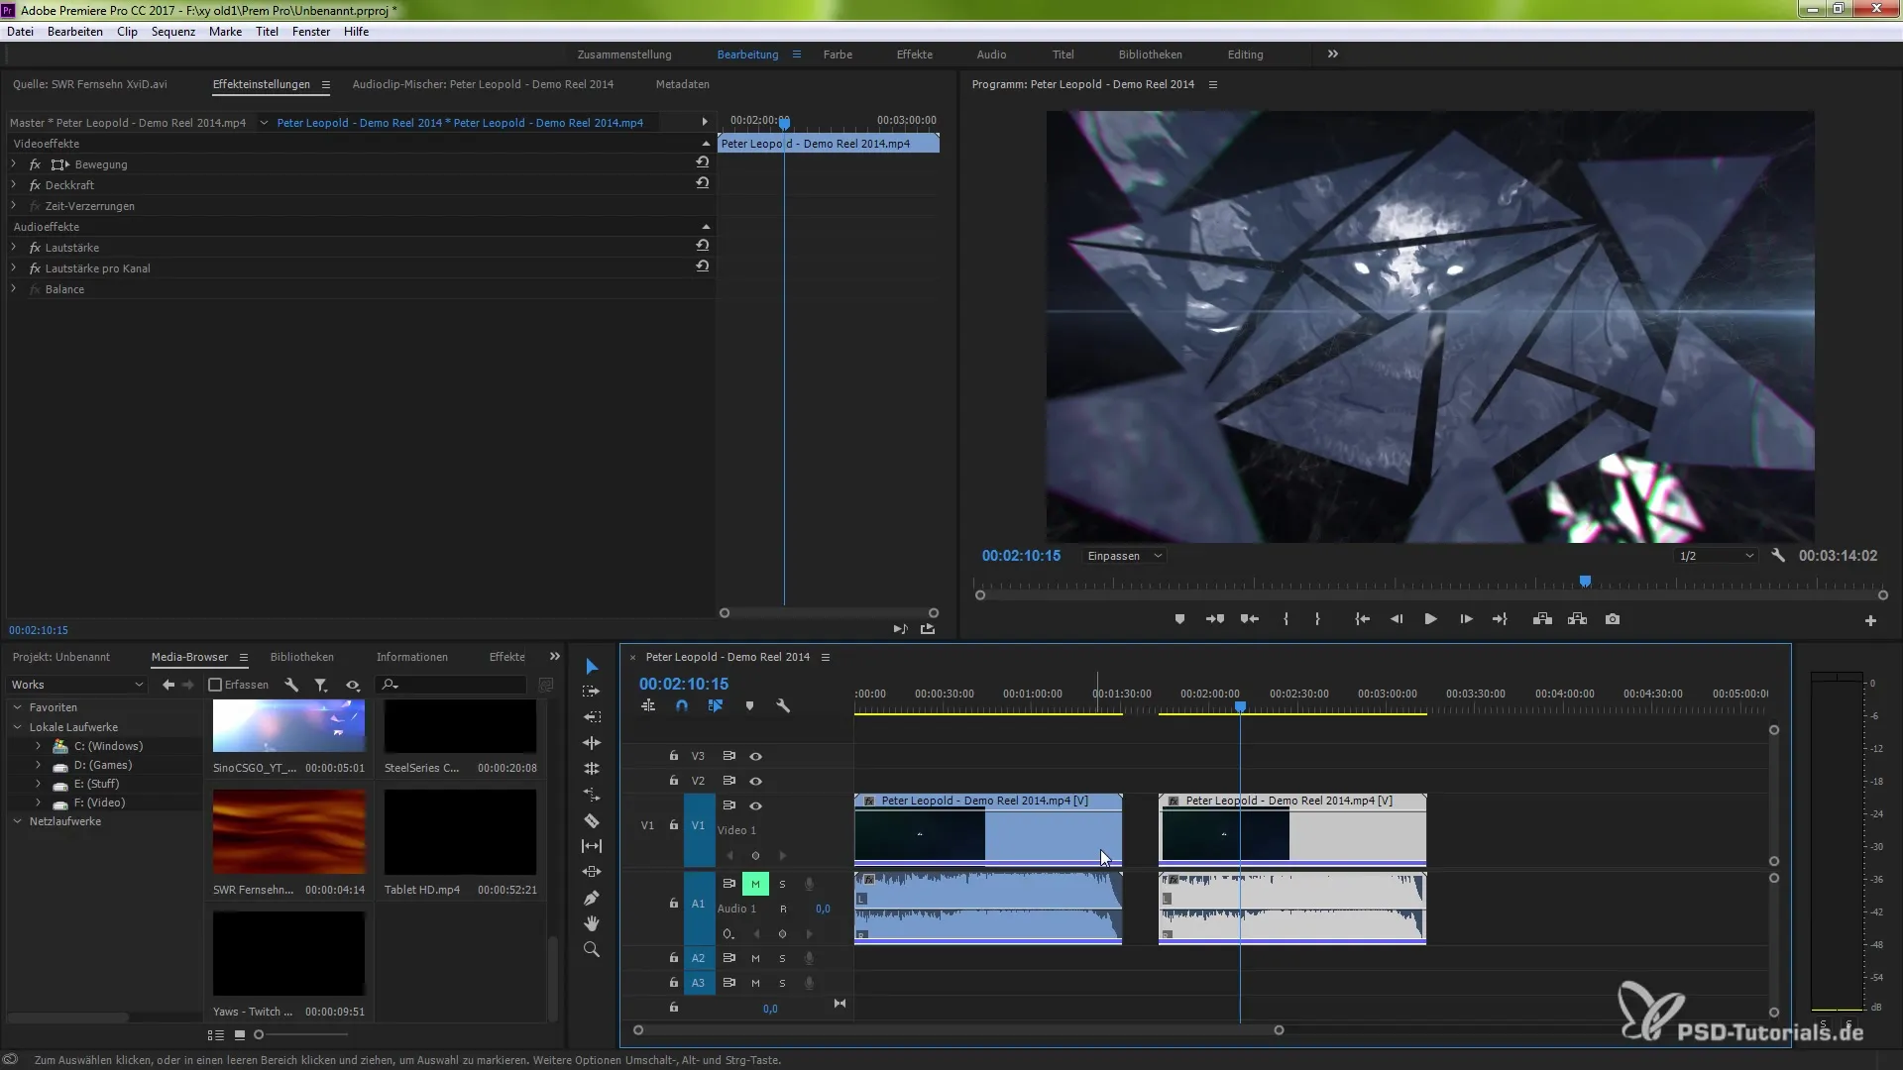Screen dimensions: 1903x1070
Task: Select the Zoom tool
Action: point(592,949)
